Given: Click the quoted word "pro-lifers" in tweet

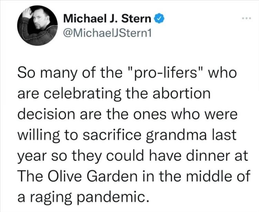Looking at the screenshot, I should (x=166, y=73).
